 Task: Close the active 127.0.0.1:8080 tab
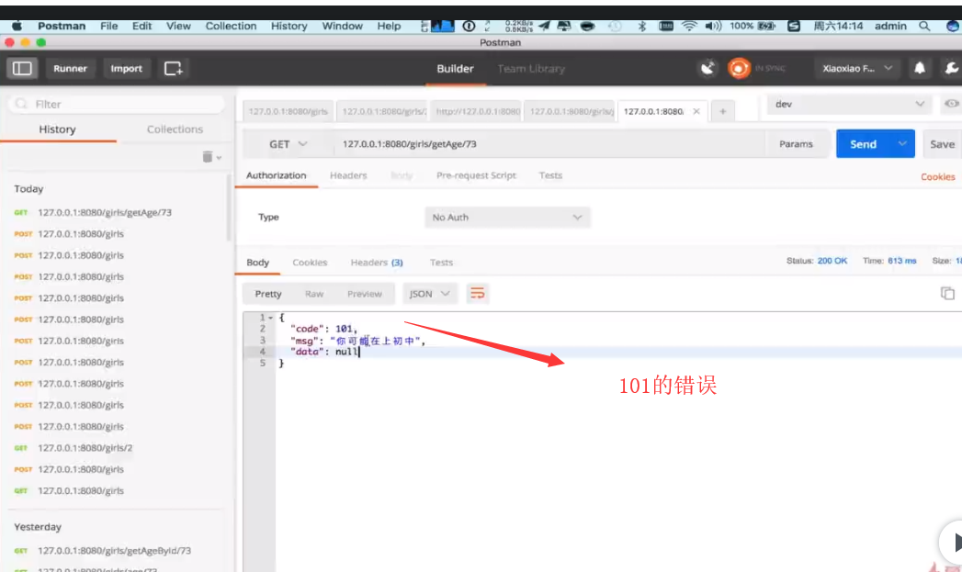[x=696, y=111]
